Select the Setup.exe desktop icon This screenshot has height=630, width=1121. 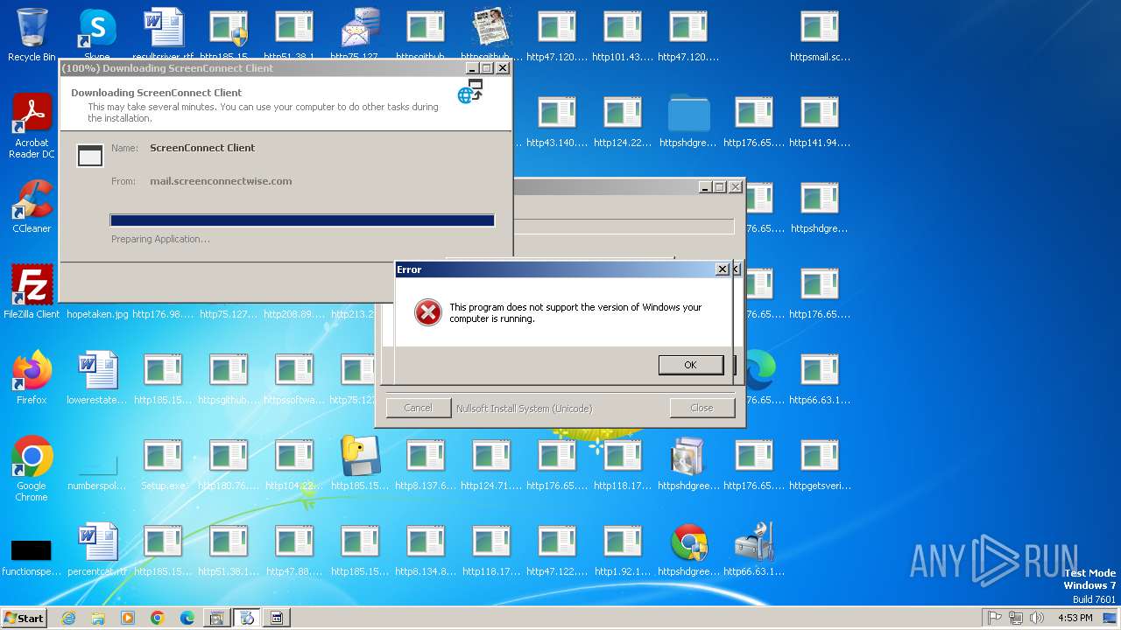pos(163,464)
